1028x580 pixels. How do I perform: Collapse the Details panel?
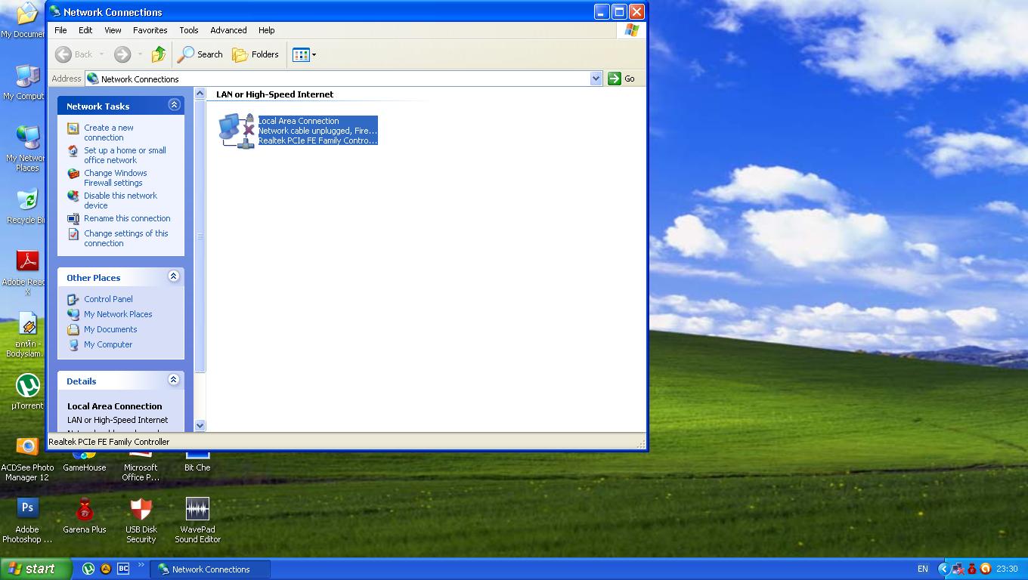[173, 380]
